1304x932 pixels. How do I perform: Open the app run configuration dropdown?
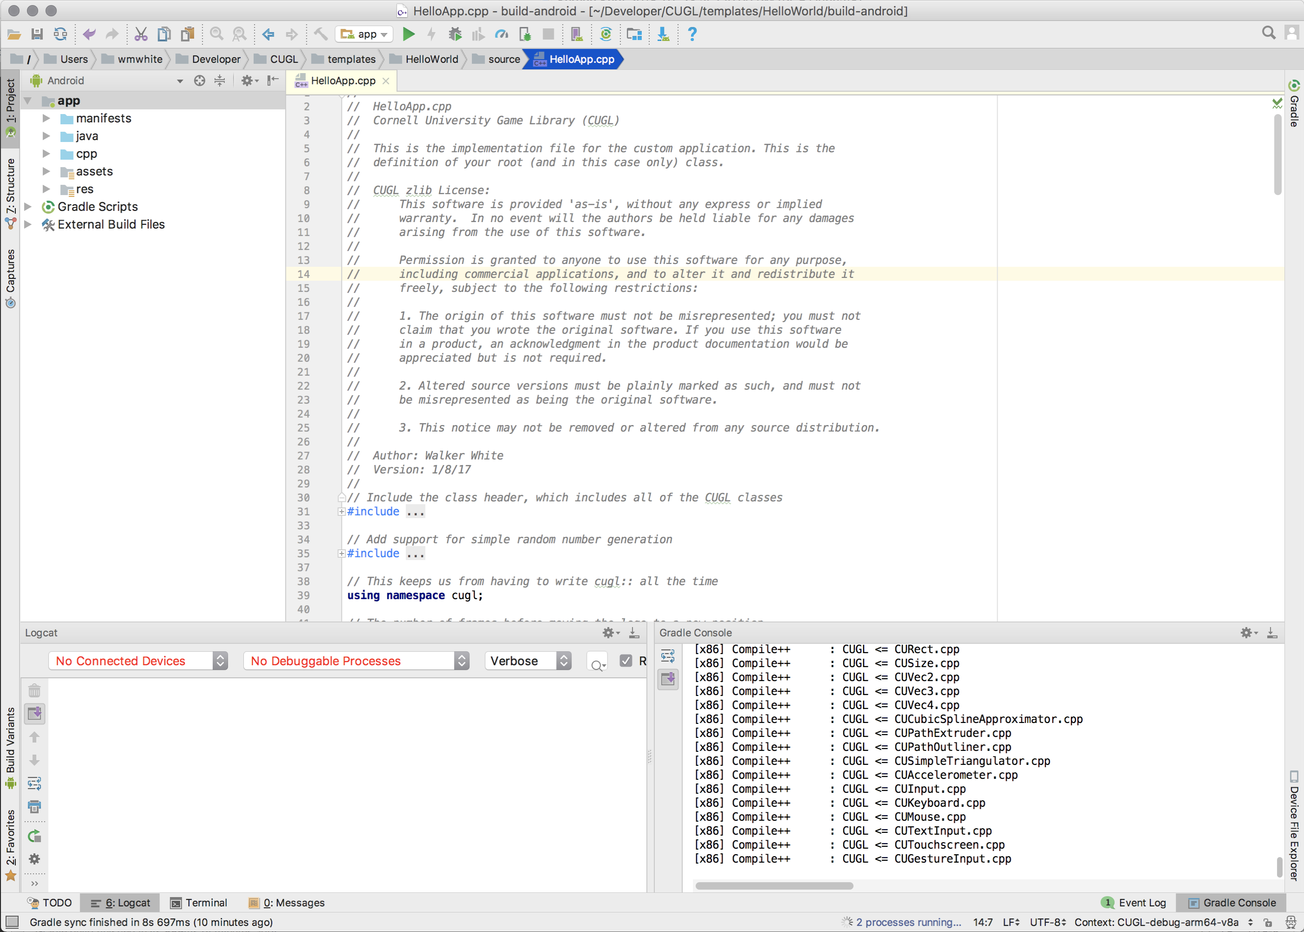coord(364,34)
